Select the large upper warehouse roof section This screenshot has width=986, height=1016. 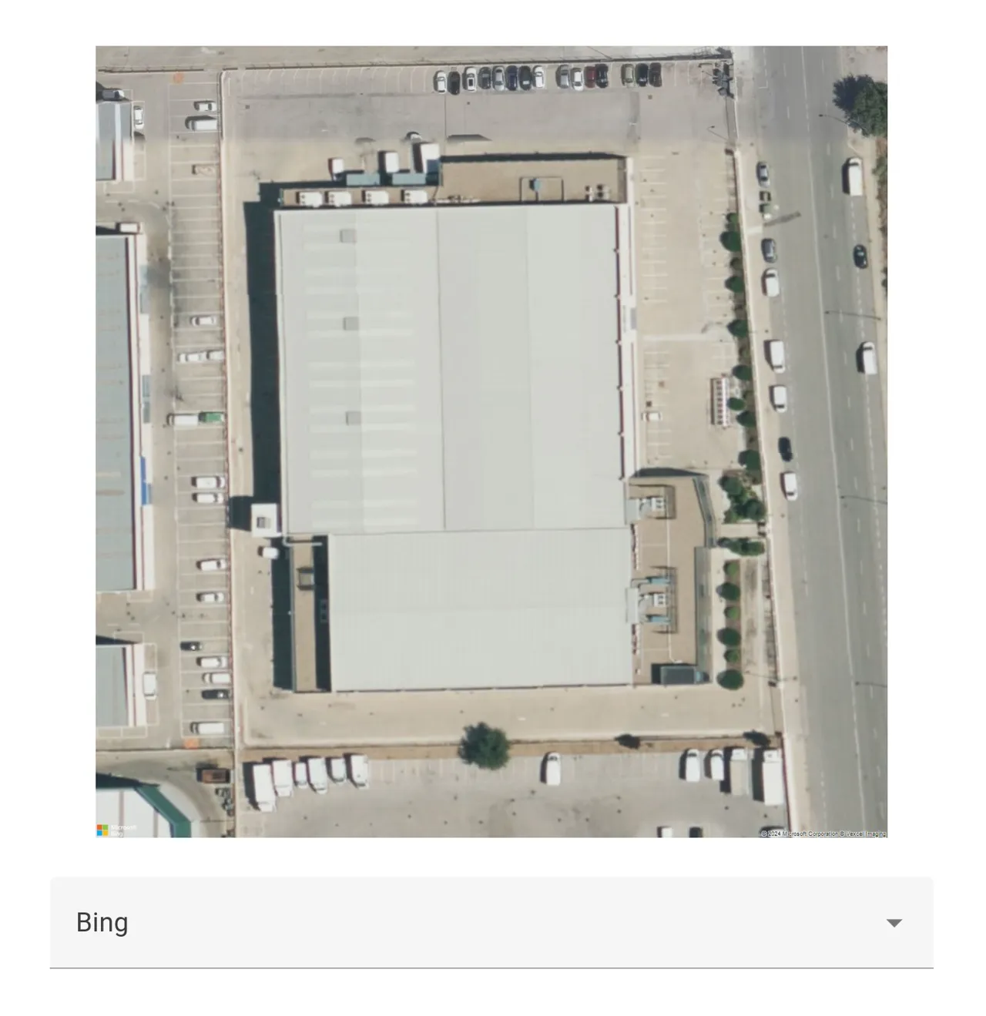tap(449, 368)
